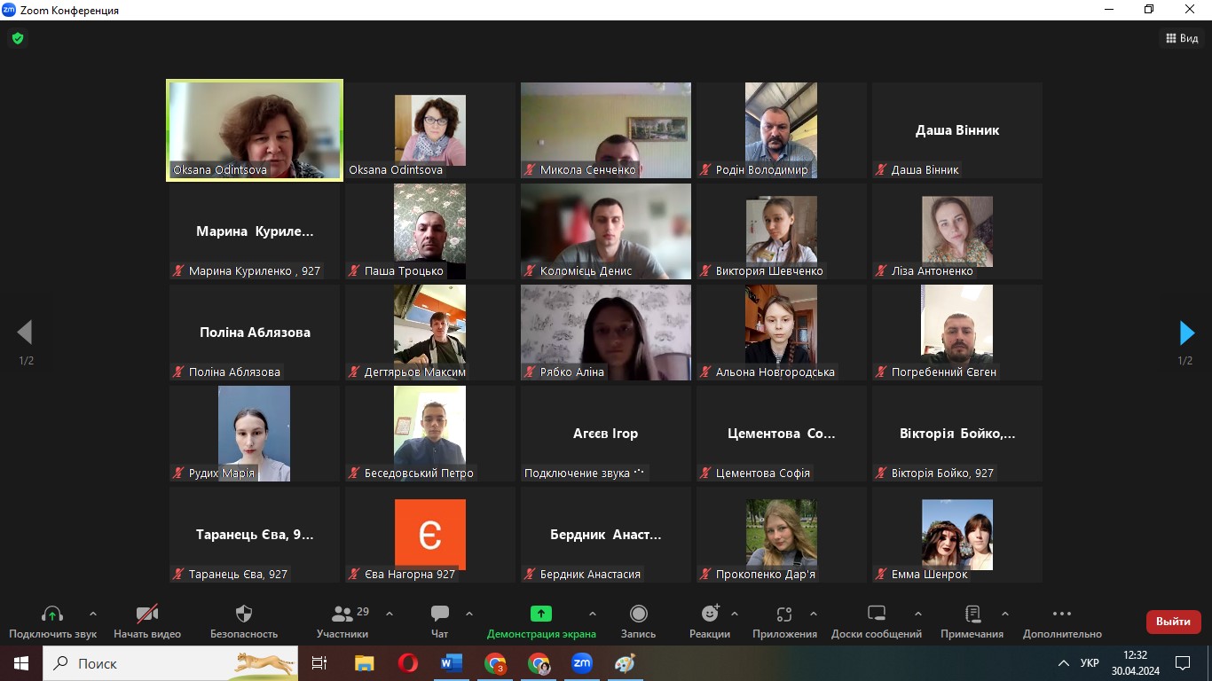This screenshot has width=1212, height=681.
Task: Open Zoom icon in taskbar
Action: 582,663
